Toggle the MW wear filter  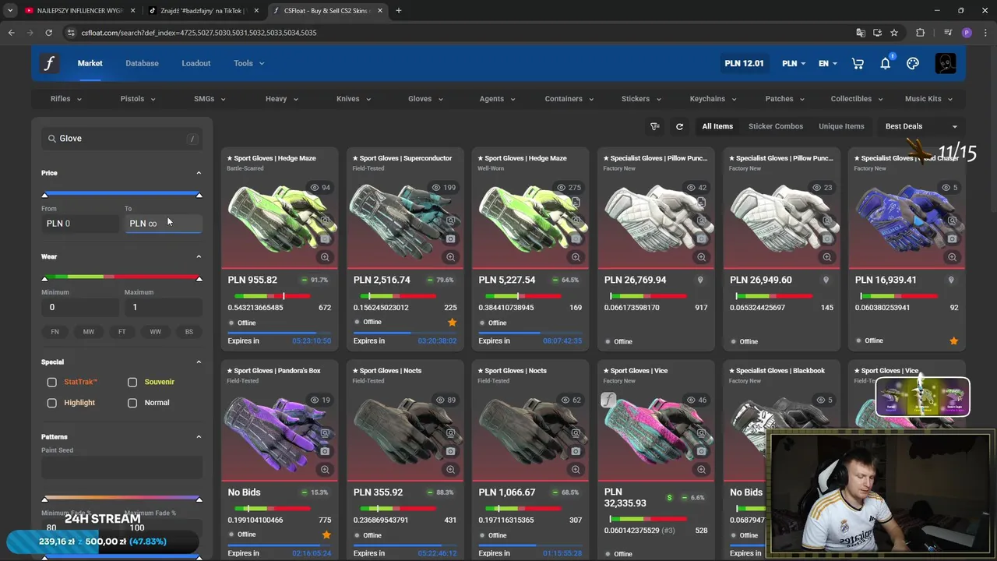pos(89,332)
